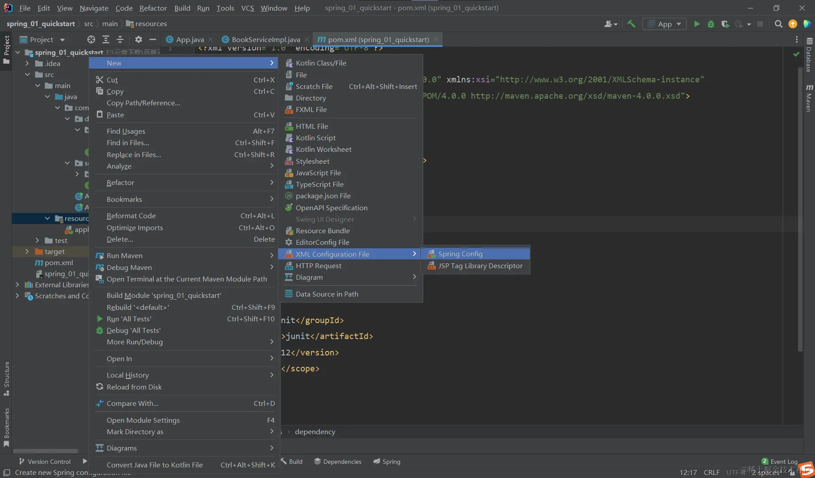Click Open Module Settings

tap(185, 420)
